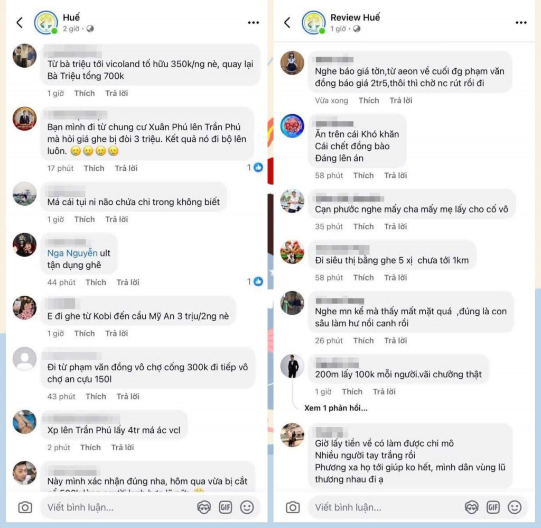Open GIF picker in right comment bar

493,507
